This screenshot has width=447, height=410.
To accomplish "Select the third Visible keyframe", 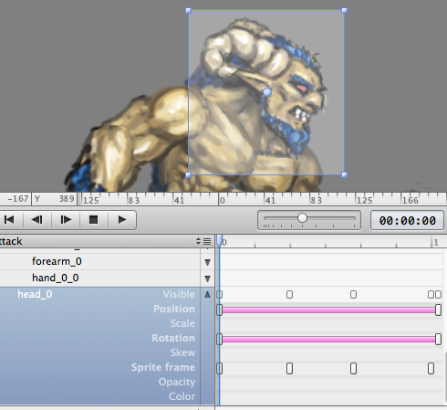I will click(x=353, y=294).
